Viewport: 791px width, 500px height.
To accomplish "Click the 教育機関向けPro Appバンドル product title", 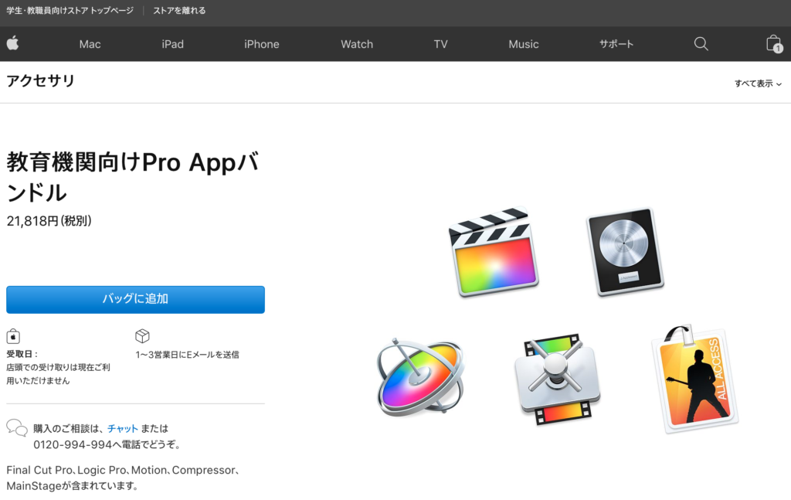I will point(133,177).
